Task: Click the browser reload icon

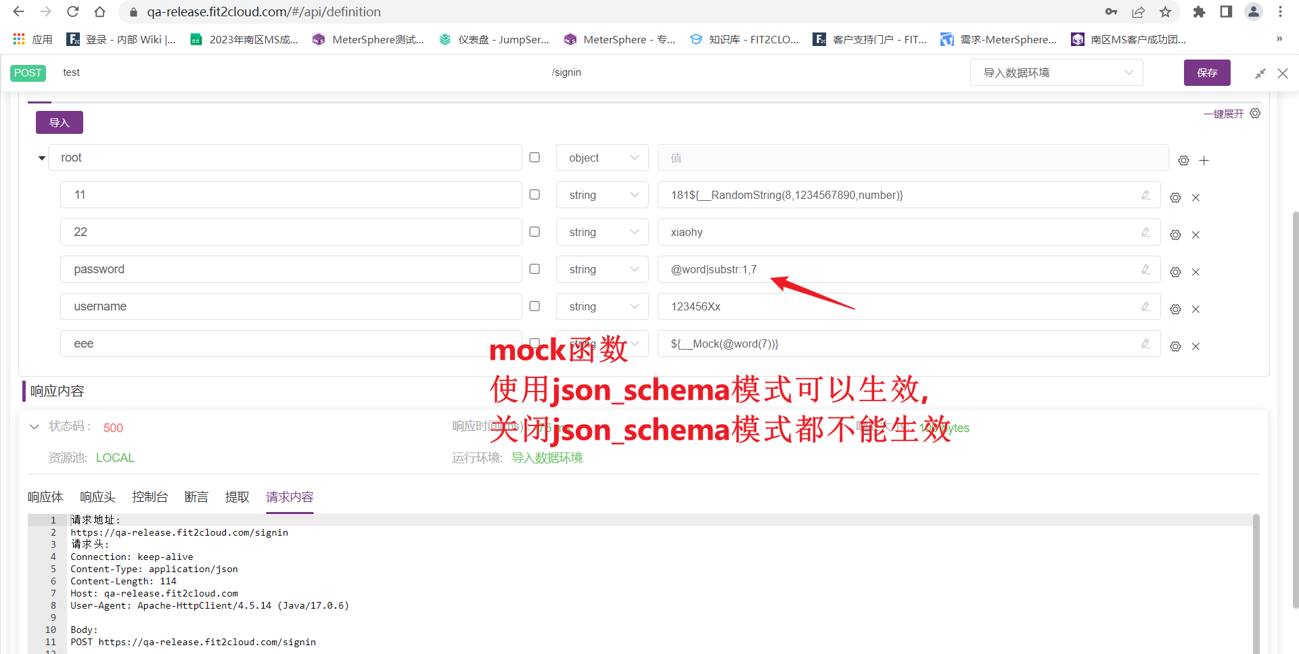Action: coord(73,11)
